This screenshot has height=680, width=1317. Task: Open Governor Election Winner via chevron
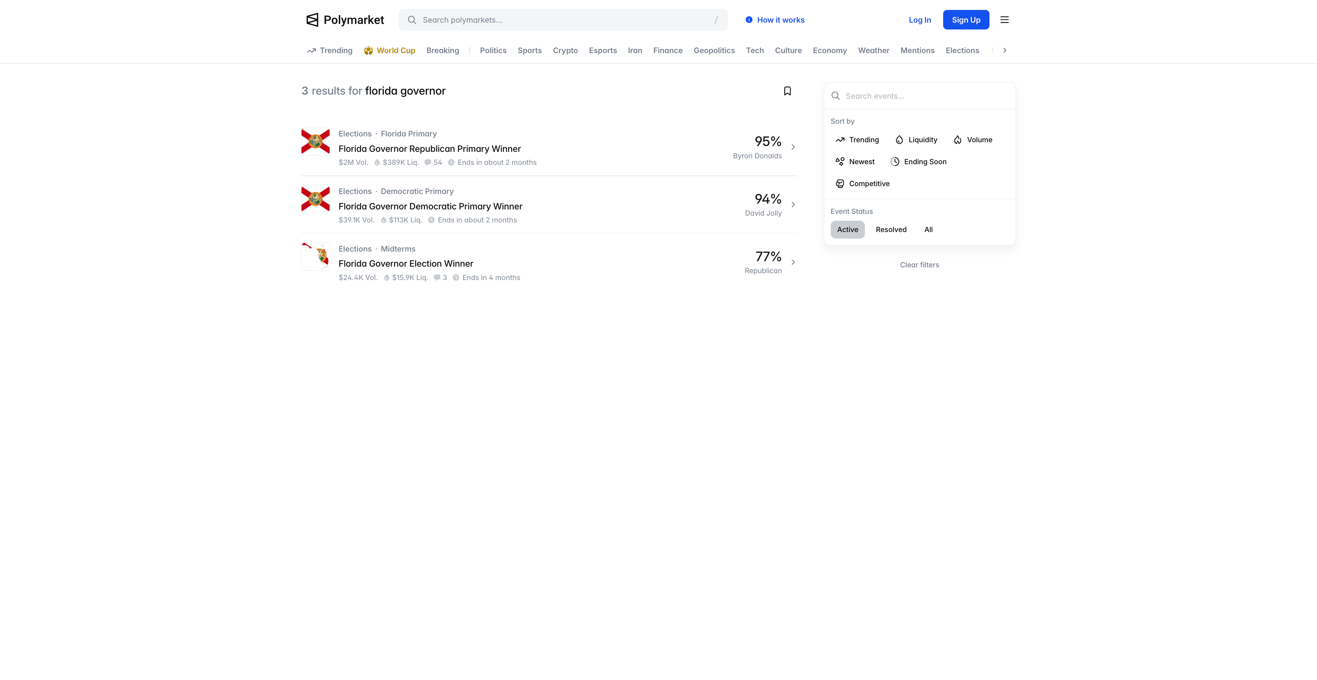(x=793, y=263)
